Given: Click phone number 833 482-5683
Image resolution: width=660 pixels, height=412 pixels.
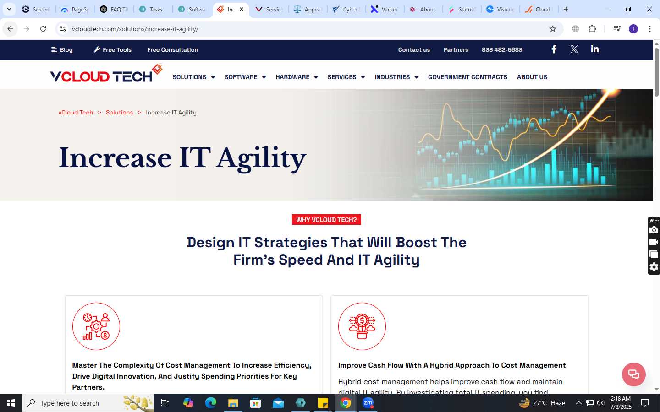Looking at the screenshot, I should coord(502,49).
